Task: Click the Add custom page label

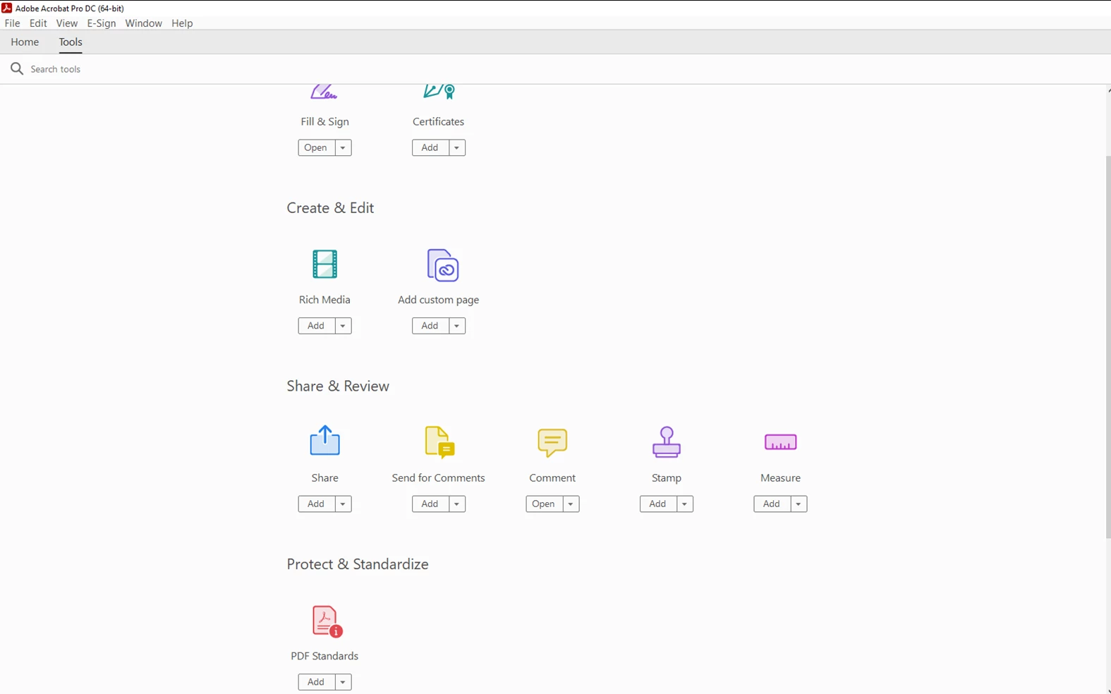Action: [x=439, y=300]
